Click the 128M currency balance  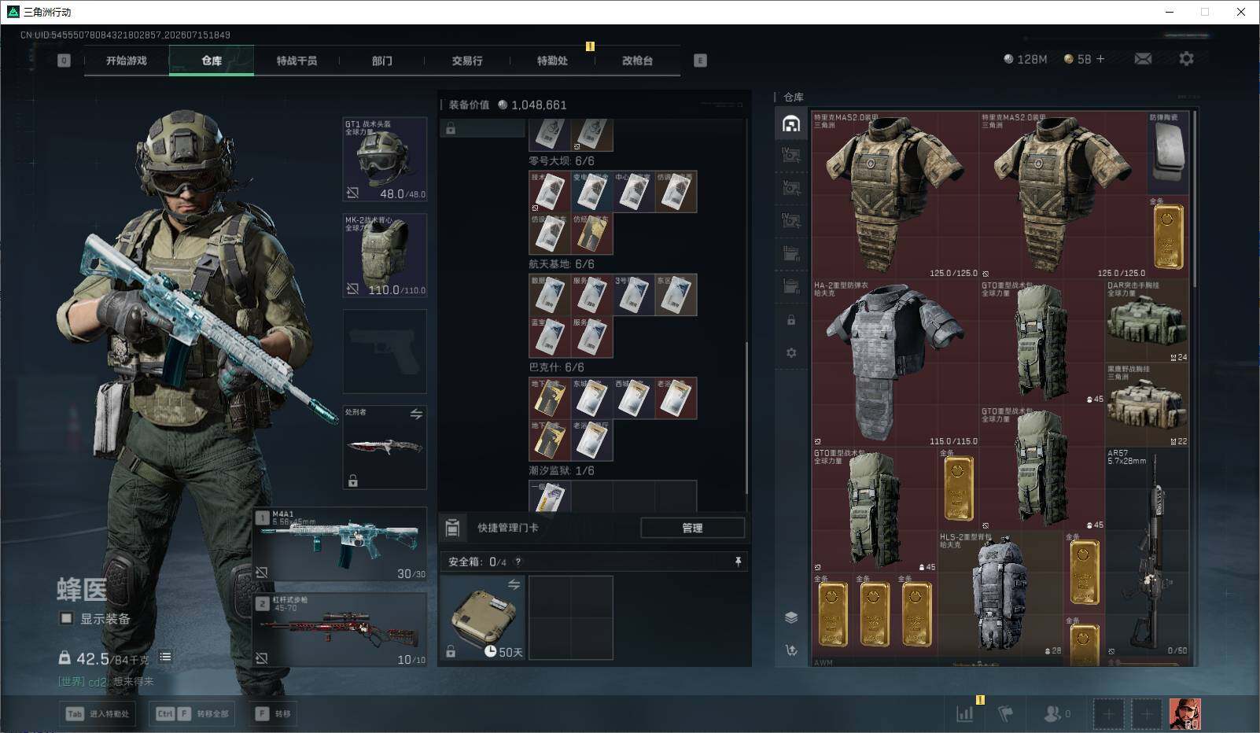[x=1025, y=59]
